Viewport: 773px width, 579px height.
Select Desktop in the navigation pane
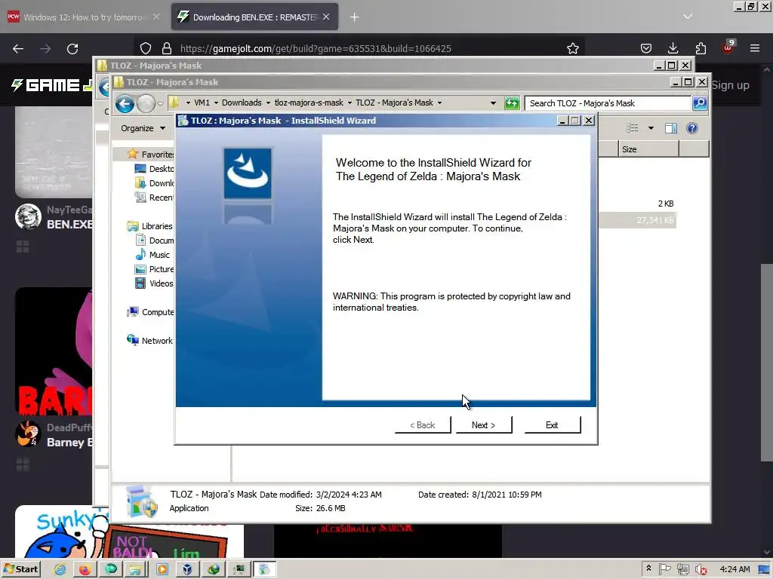pos(154,169)
